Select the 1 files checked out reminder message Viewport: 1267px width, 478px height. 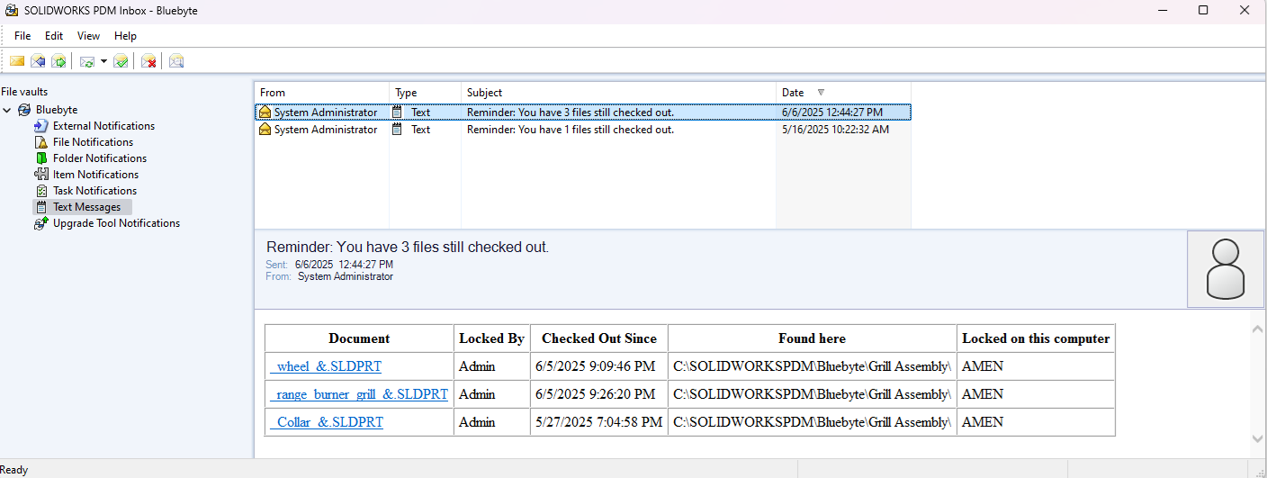point(583,130)
